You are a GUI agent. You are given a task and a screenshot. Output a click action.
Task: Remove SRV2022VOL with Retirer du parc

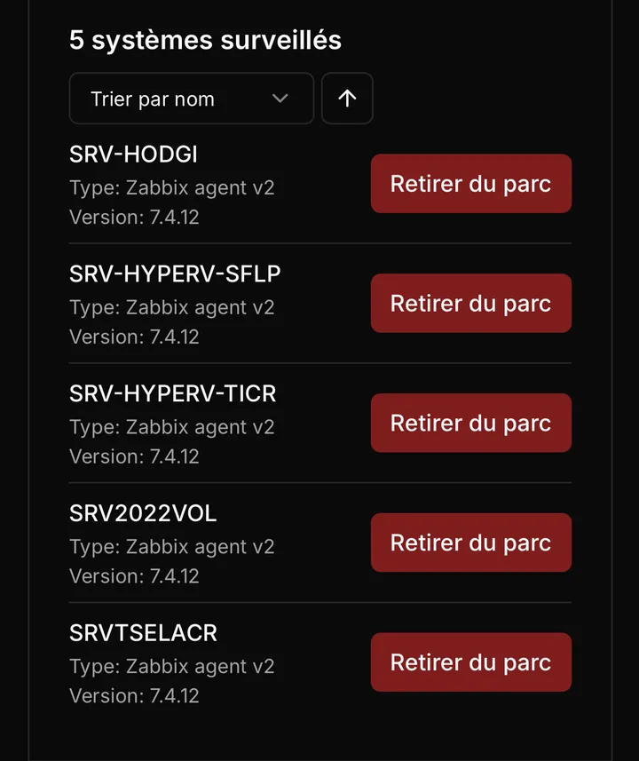coord(470,543)
